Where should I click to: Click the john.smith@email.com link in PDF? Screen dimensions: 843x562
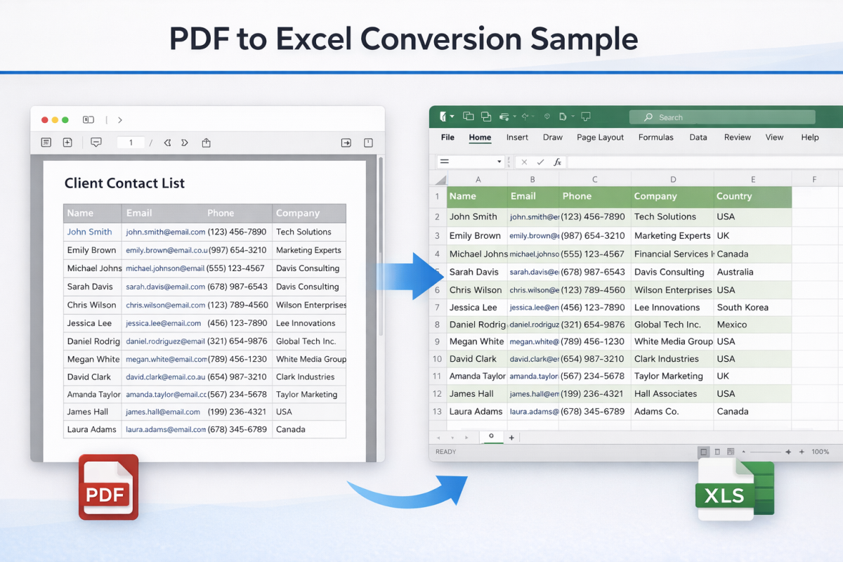pos(165,232)
